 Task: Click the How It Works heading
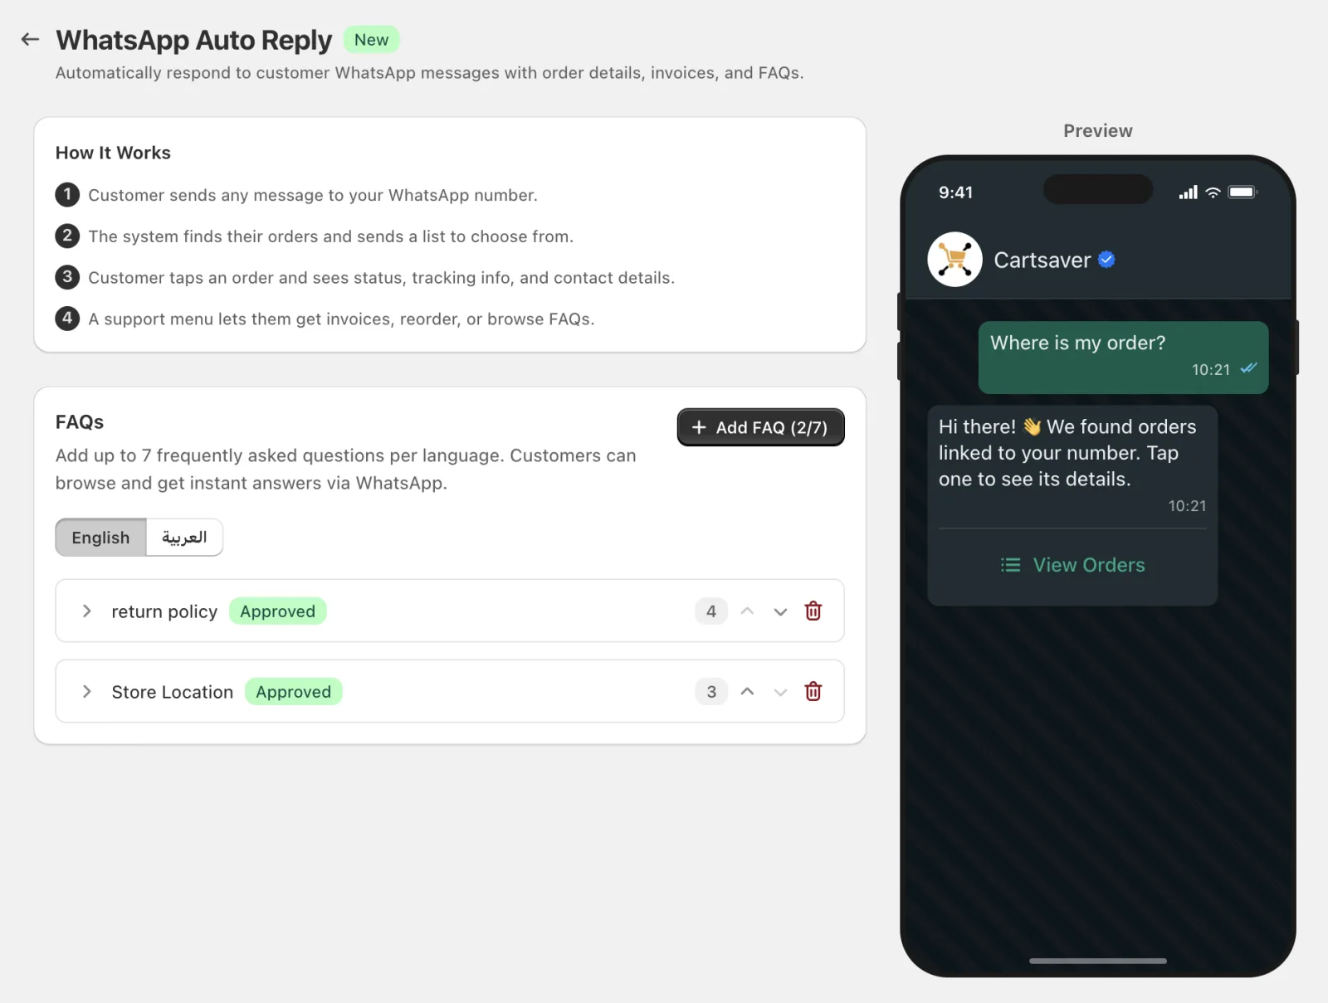coord(113,153)
